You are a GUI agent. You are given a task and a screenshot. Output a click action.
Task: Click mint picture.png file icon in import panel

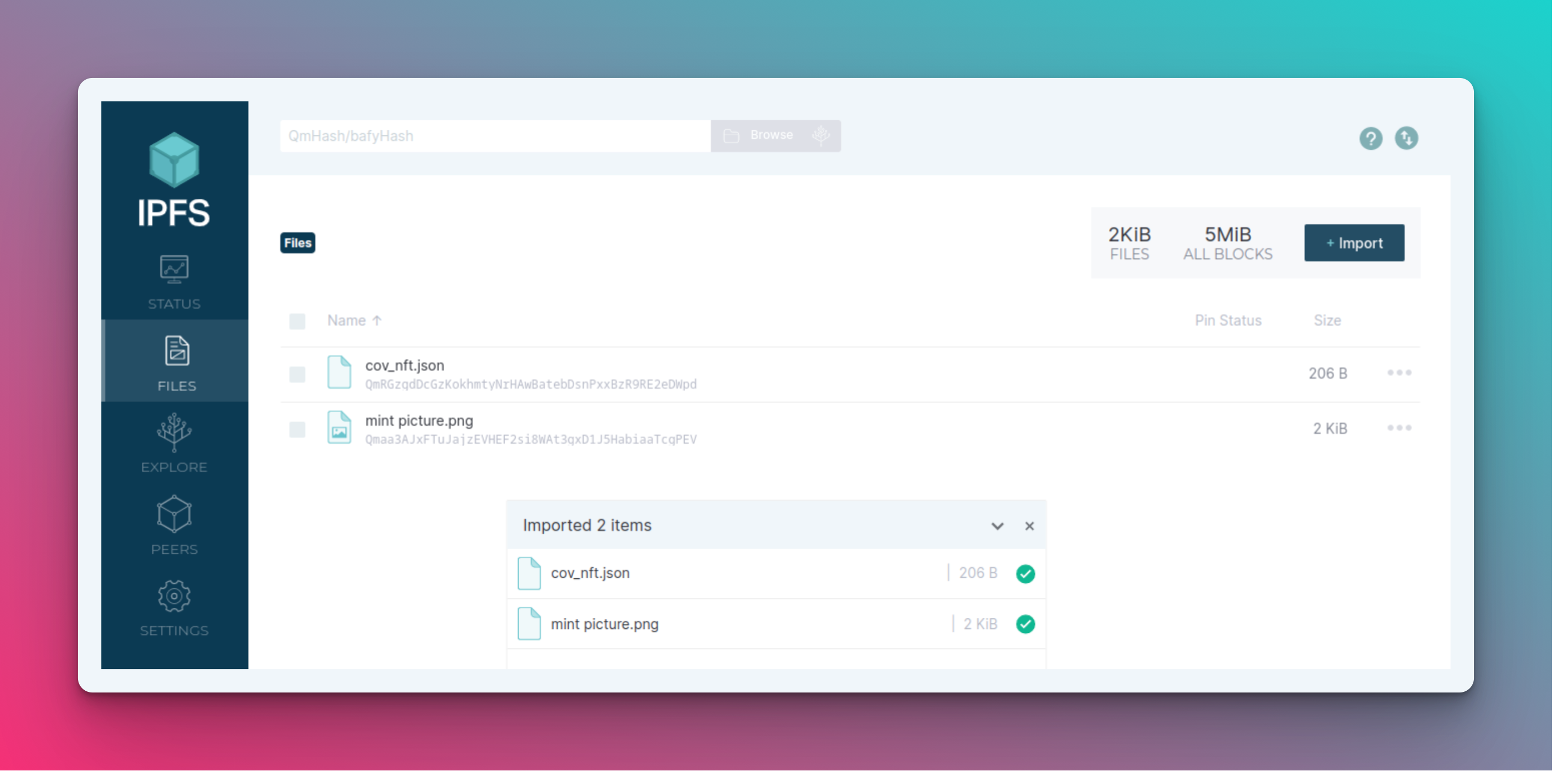(529, 623)
